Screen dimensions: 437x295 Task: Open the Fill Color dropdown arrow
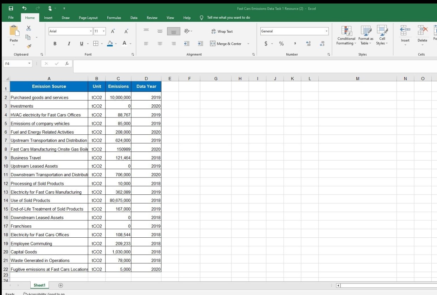[116, 44]
